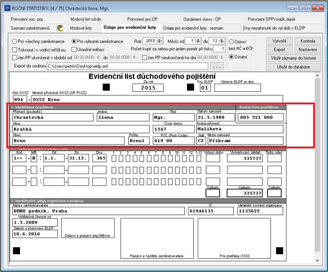Click Uložit do databáze button
The image size is (328, 272).
click(293, 67)
